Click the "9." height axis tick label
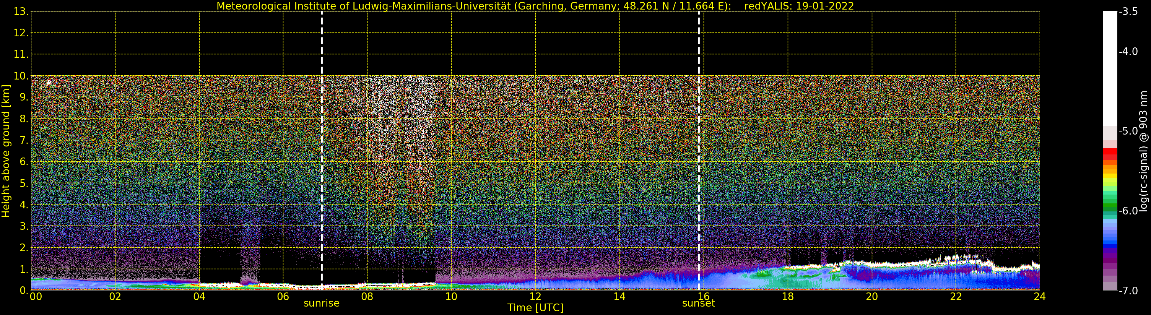 (x=24, y=98)
